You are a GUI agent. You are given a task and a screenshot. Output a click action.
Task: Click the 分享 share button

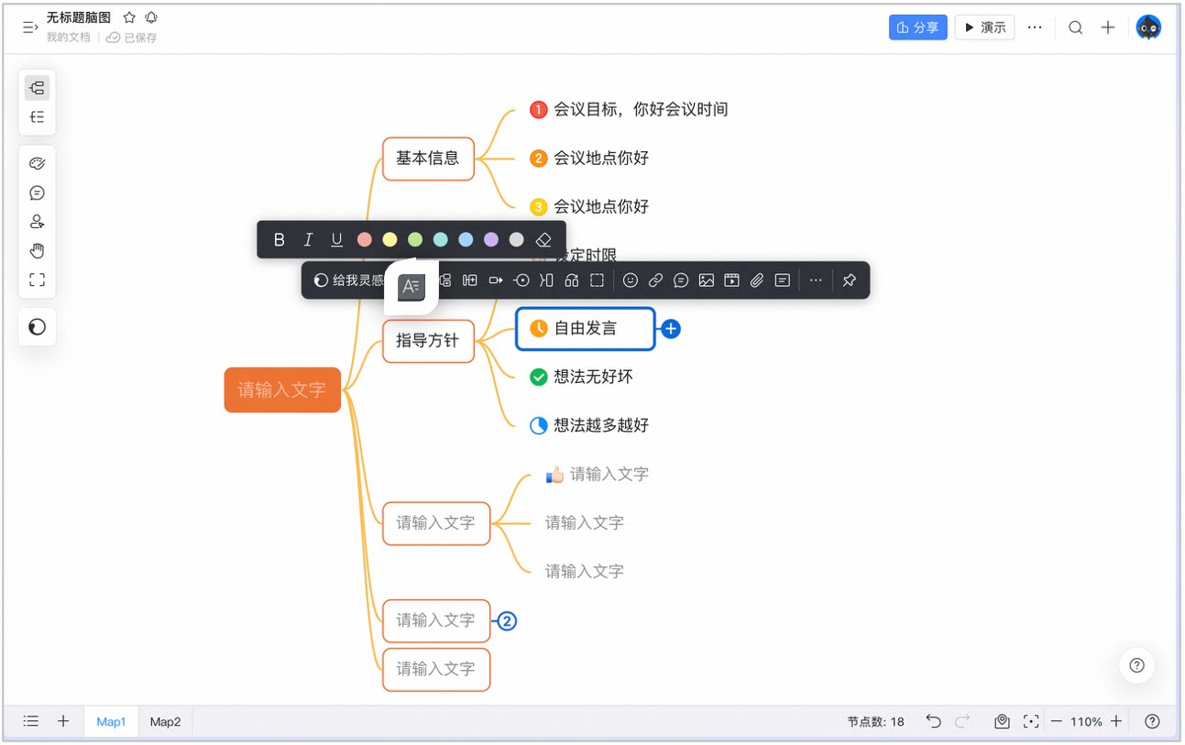point(917,27)
